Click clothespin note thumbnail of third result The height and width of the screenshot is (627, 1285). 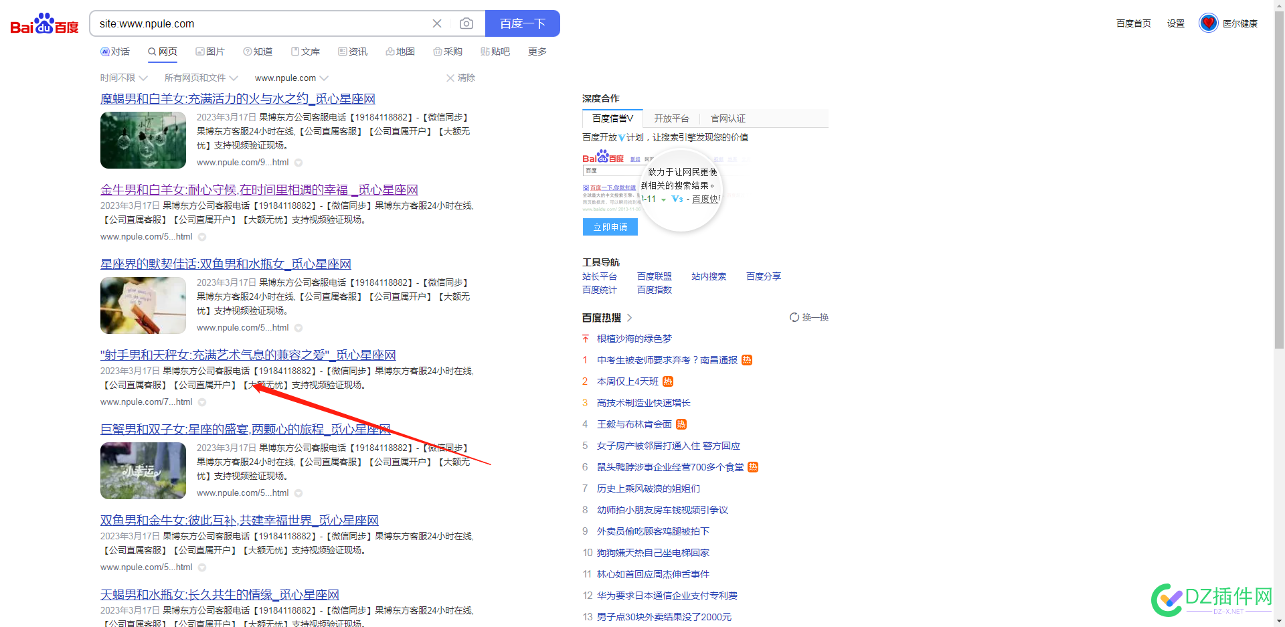point(143,305)
